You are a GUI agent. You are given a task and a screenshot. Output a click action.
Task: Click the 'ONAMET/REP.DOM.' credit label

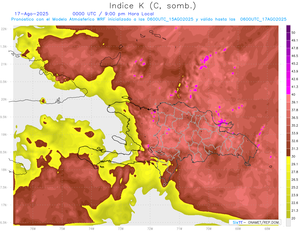[264, 222]
